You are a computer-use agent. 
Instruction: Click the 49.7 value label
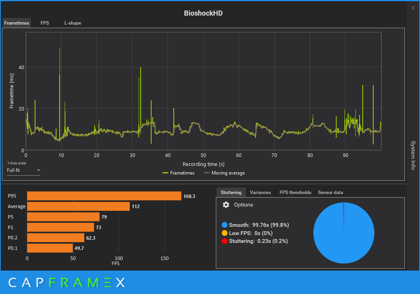tap(79, 248)
